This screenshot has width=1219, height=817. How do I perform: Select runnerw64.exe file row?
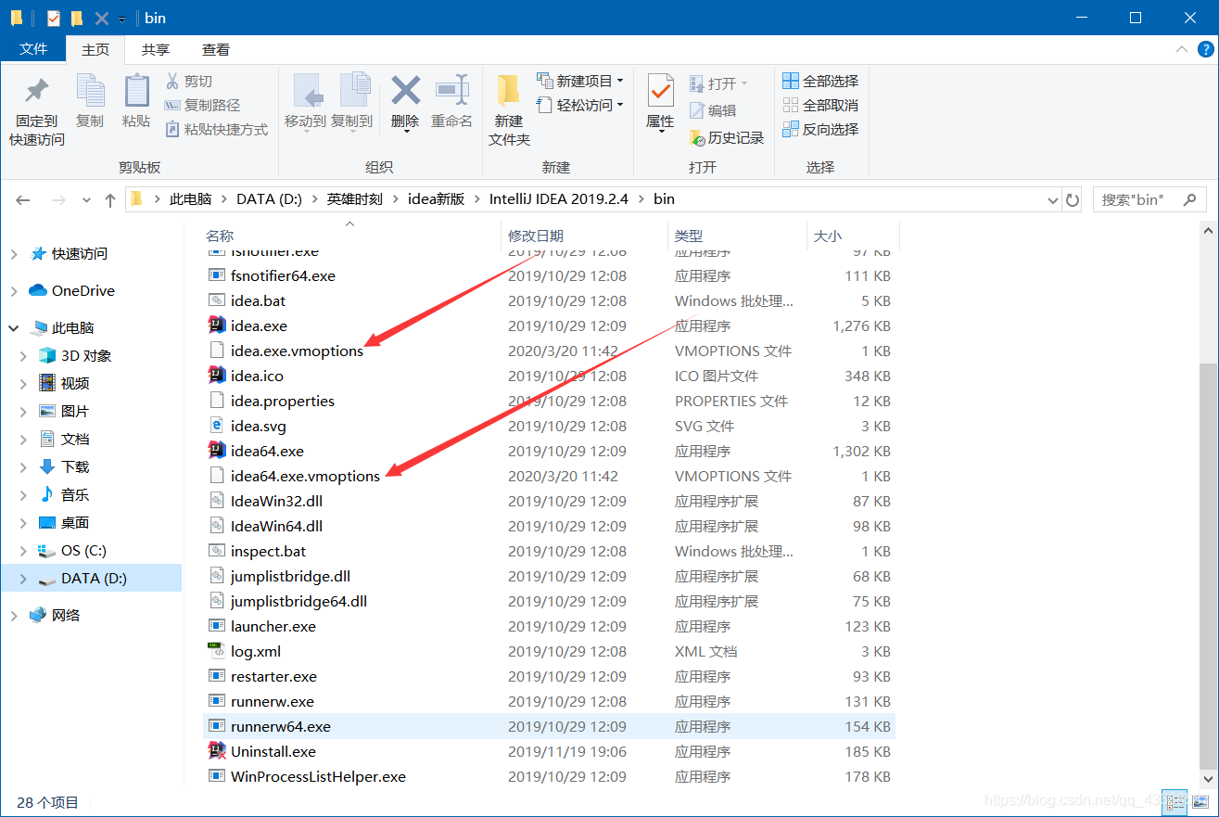(551, 726)
